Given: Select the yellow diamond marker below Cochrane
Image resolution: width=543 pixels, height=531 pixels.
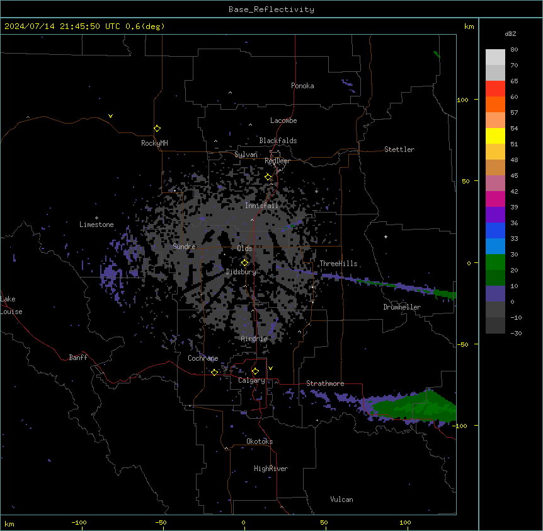Looking at the screenshot, I should click(214, 372).
